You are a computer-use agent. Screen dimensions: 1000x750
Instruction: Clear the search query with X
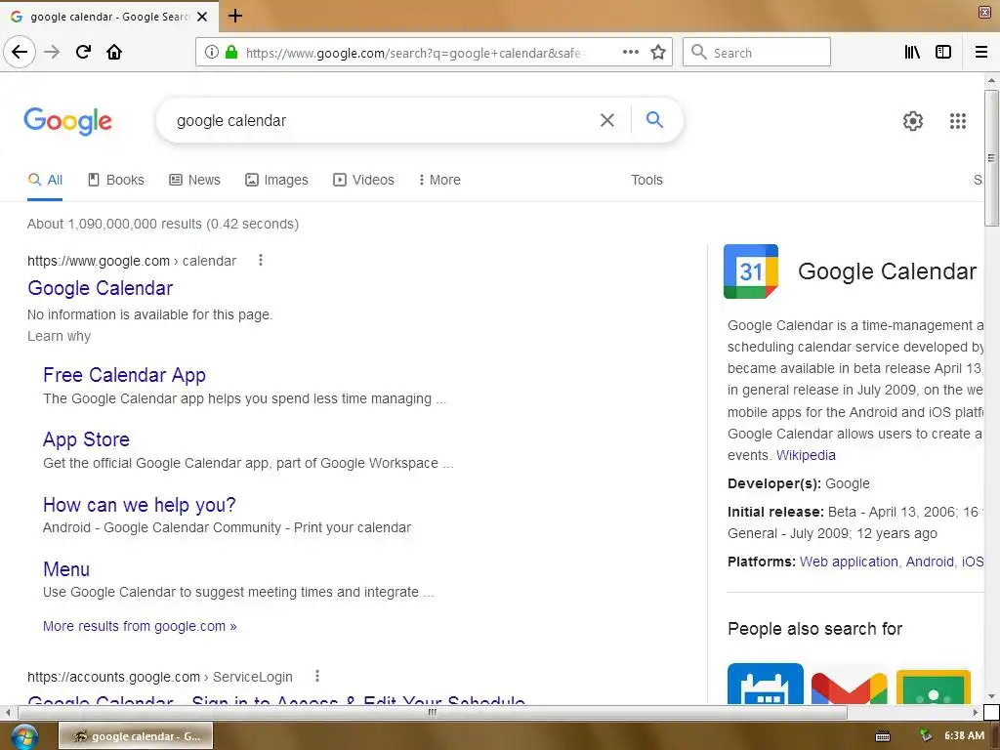tap(607, 120)
